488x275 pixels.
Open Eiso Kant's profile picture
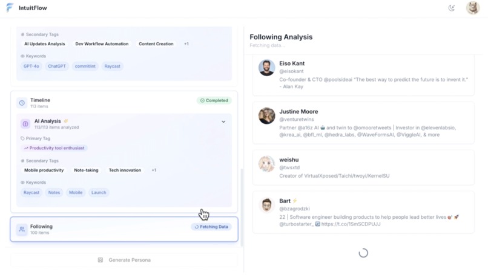click(267, 68)
